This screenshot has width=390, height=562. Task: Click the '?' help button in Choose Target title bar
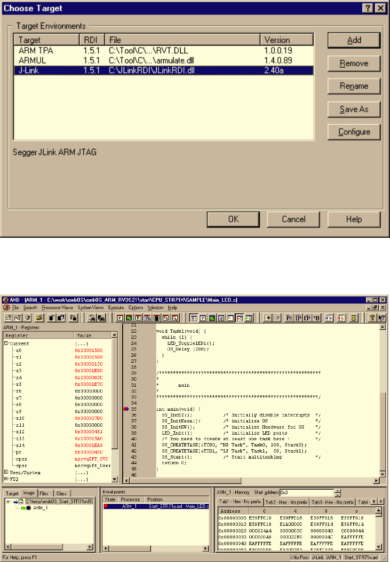tap(368, 8)
